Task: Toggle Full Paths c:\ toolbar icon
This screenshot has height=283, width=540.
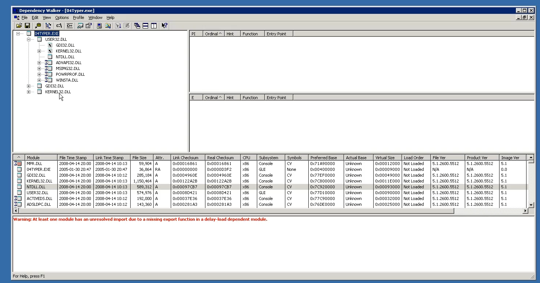Action: [59, 25]
